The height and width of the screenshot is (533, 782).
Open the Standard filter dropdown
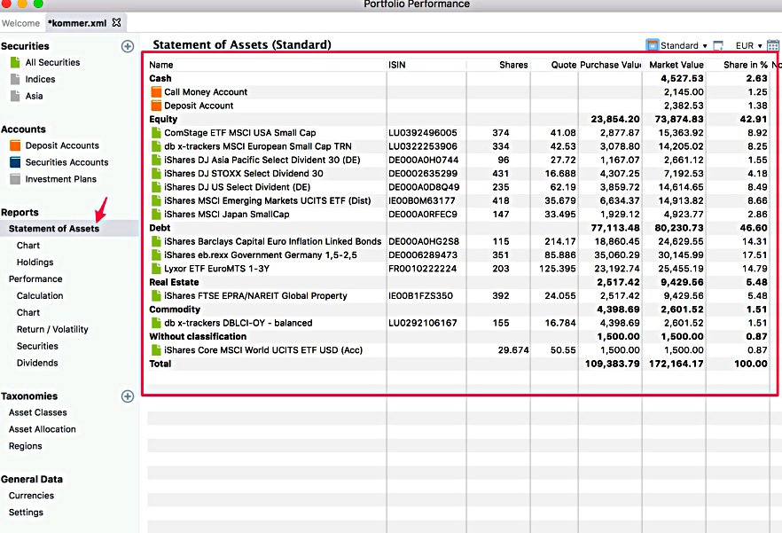click(x=684, y=45)
